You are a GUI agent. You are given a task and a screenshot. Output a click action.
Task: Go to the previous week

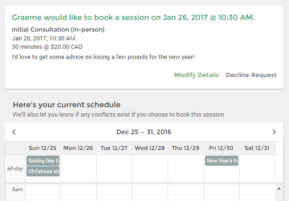(x=14, y=132)
